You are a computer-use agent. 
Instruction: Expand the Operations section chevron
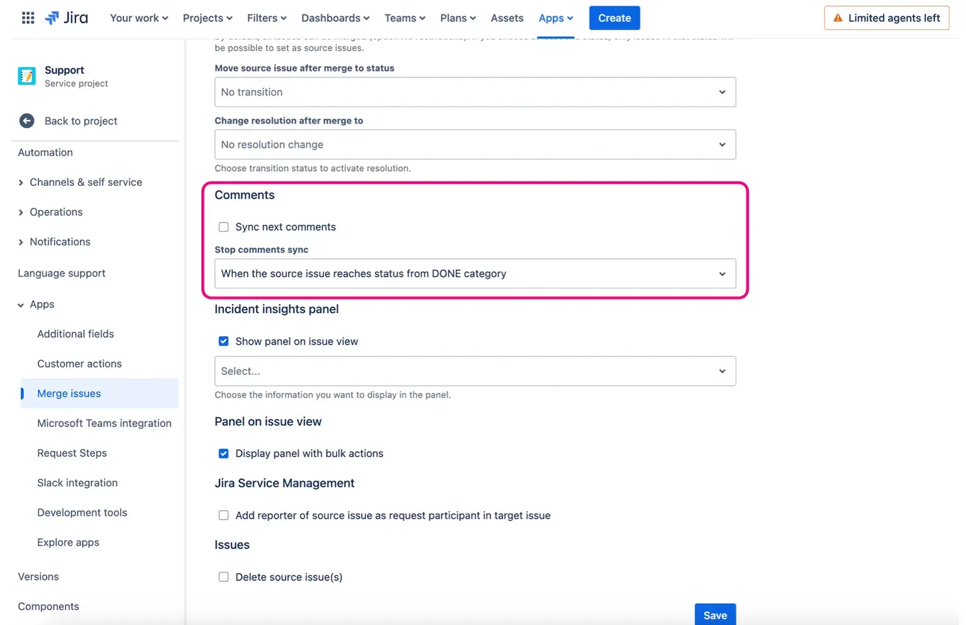[21, 212]
